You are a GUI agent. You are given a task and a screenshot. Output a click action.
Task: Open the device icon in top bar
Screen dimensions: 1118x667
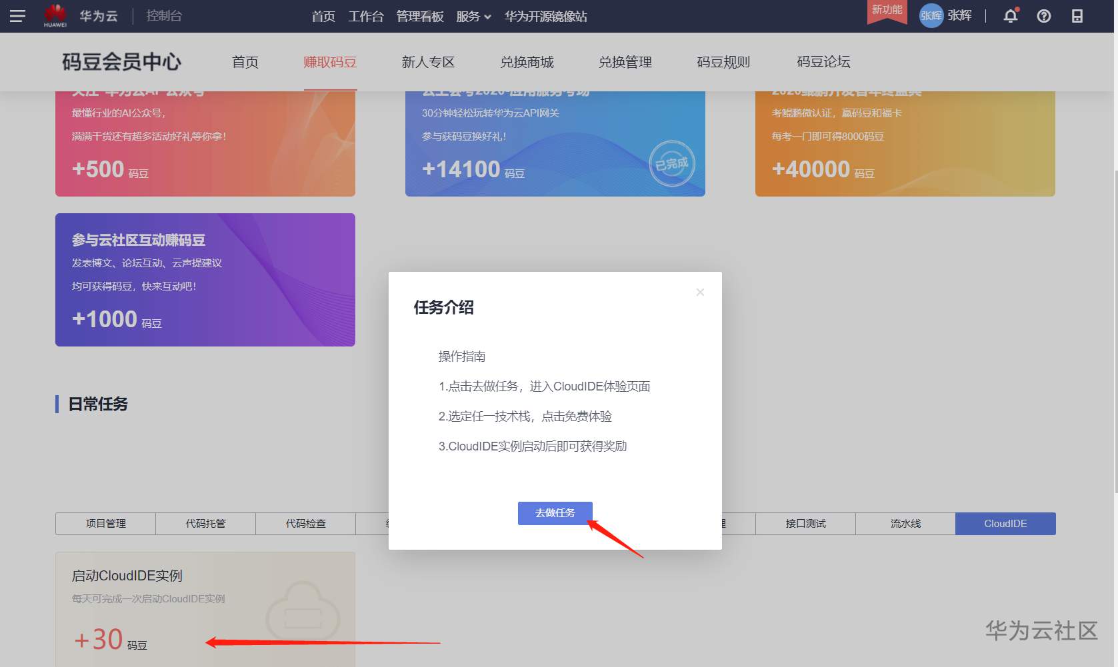1077,16
